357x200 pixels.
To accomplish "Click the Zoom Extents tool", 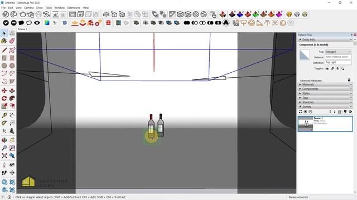I will [x=4, y=156].
